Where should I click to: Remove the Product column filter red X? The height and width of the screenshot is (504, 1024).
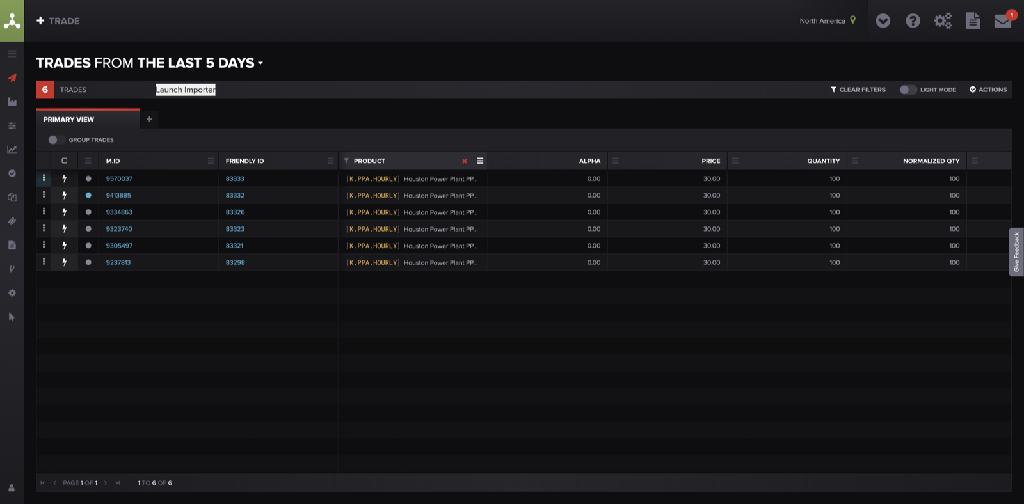tap(465, 161)
